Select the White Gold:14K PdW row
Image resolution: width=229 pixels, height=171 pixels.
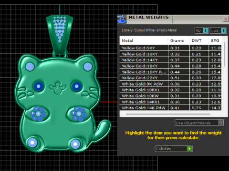170,108
